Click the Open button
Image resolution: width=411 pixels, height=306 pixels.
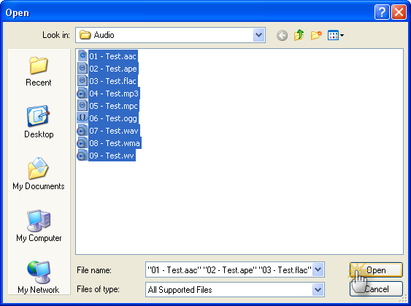click(x=376, y=269)
